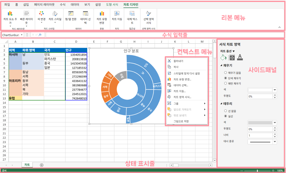Open the 데이터 선택 ribbon icon
This screenshot has width=286, height=173.
pyautogui.click(x=85, y=13)
